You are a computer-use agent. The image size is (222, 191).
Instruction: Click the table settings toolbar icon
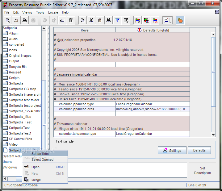point(126,20)
